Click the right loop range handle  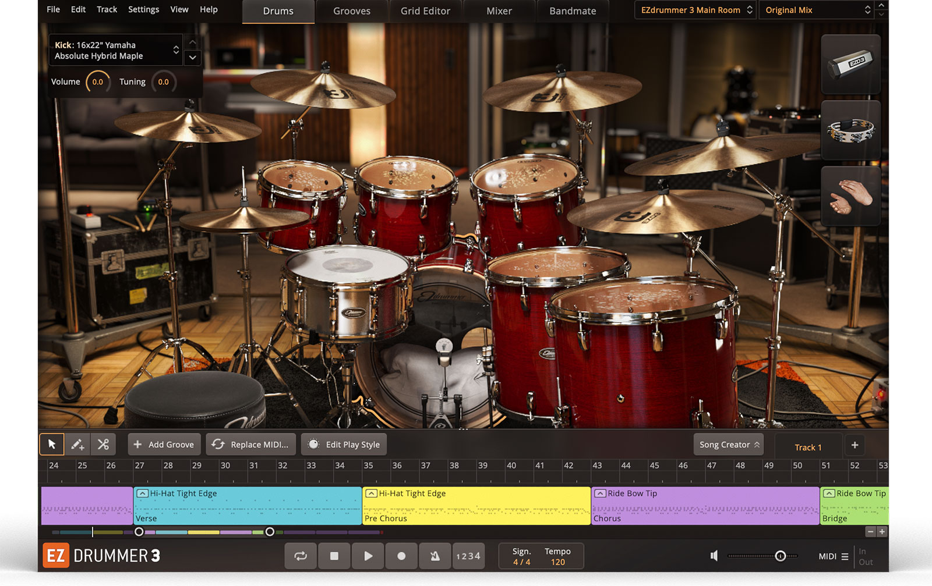coord(270,532)
